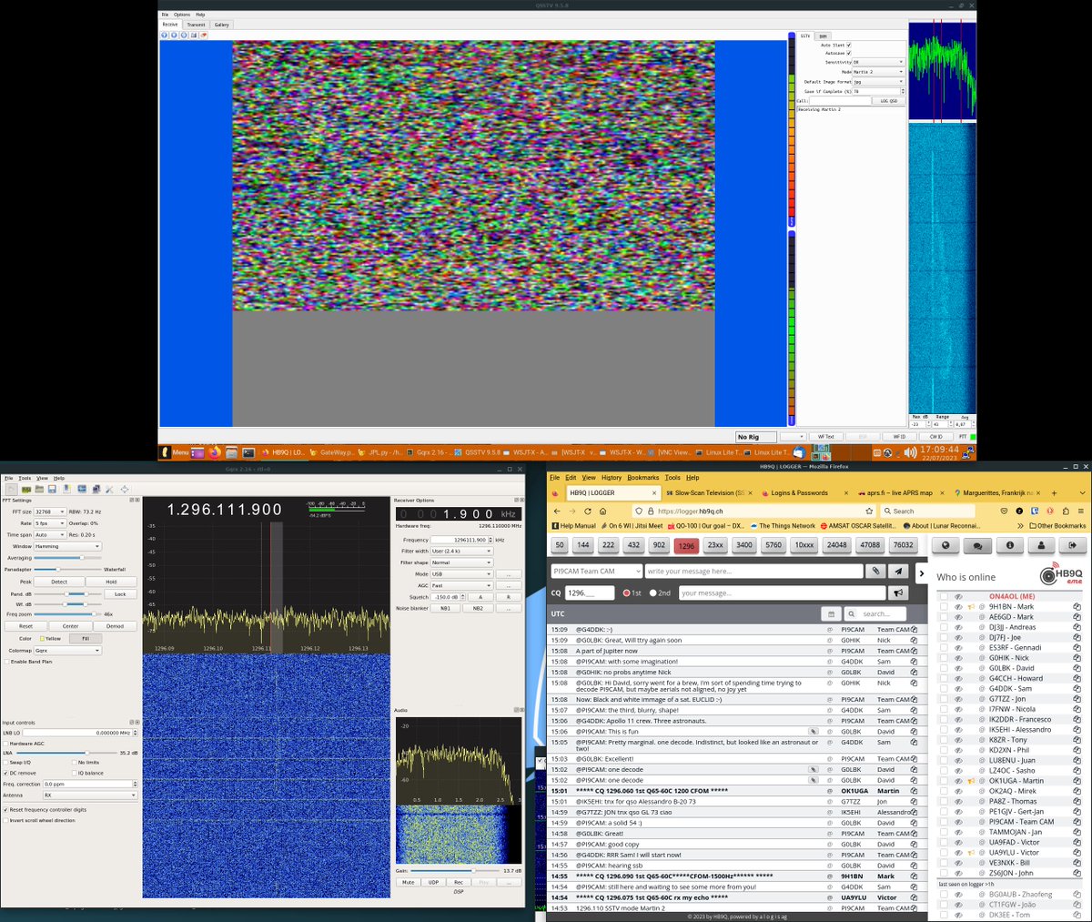Open the Mode USB dropdown in Gqrx
The image size is (1092, 922).
[x=461, y=574]
